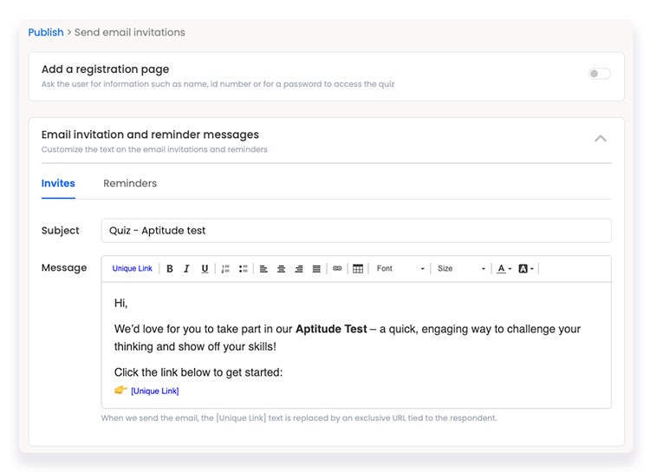Toggle bold formatting in message editor

170,269
